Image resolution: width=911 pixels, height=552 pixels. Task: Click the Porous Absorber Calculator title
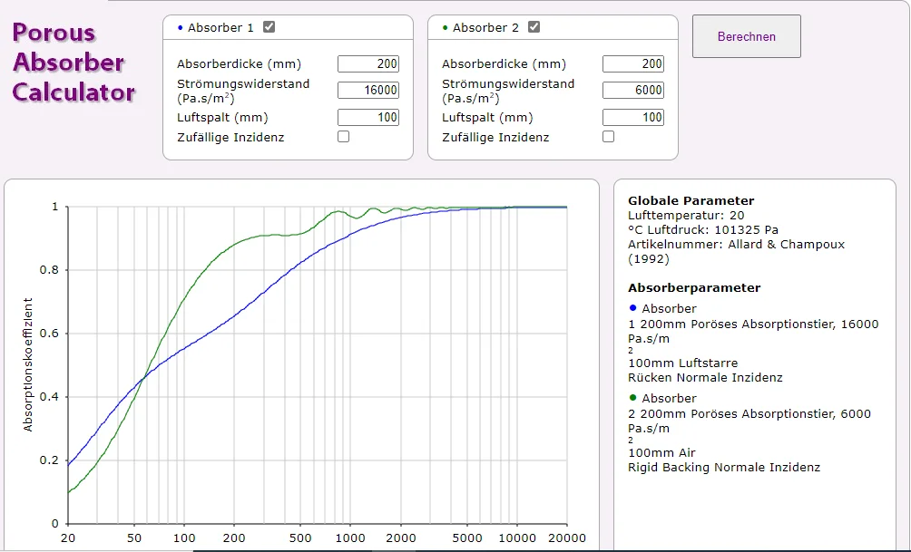73,63
